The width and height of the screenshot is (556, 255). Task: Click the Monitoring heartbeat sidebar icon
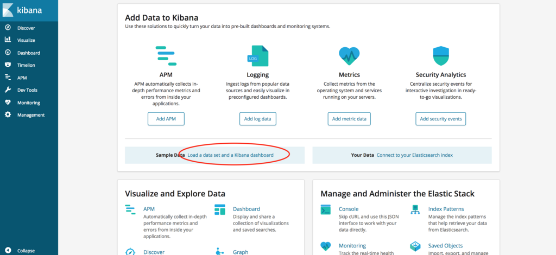pyautogui.click(x=8, y=103)
